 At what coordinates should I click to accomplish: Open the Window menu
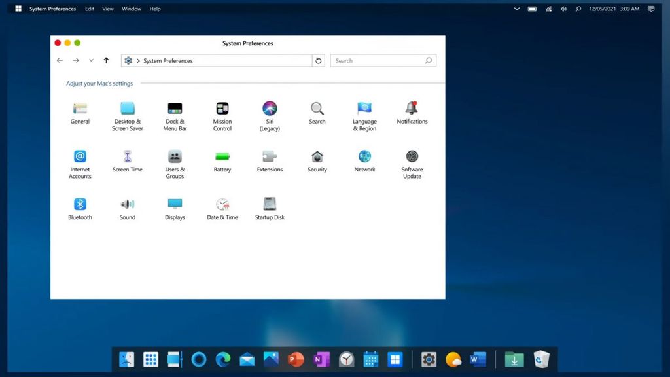click(132, 9)
